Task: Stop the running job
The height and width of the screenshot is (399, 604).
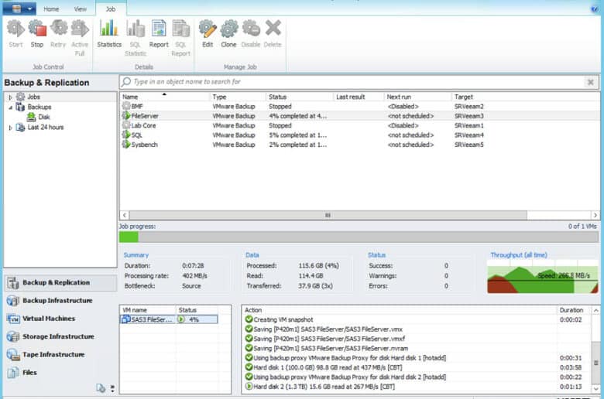Action: pyautogui.click(x=37, y=34)
